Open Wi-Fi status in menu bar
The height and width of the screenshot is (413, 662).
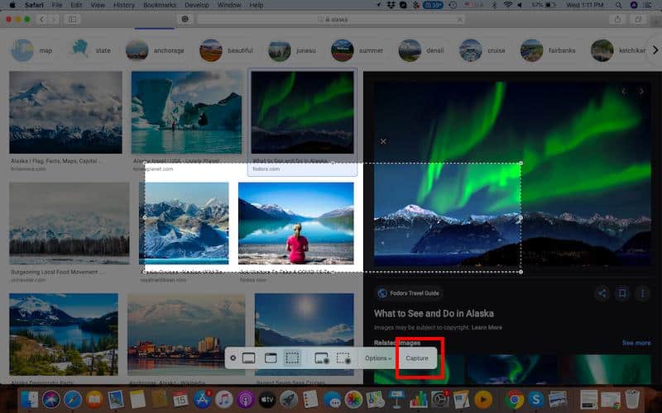pos(508,5)
